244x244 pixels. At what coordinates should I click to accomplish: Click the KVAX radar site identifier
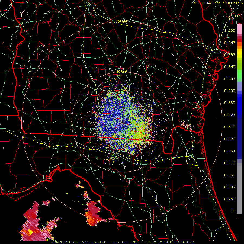click(x=152, y=242)
